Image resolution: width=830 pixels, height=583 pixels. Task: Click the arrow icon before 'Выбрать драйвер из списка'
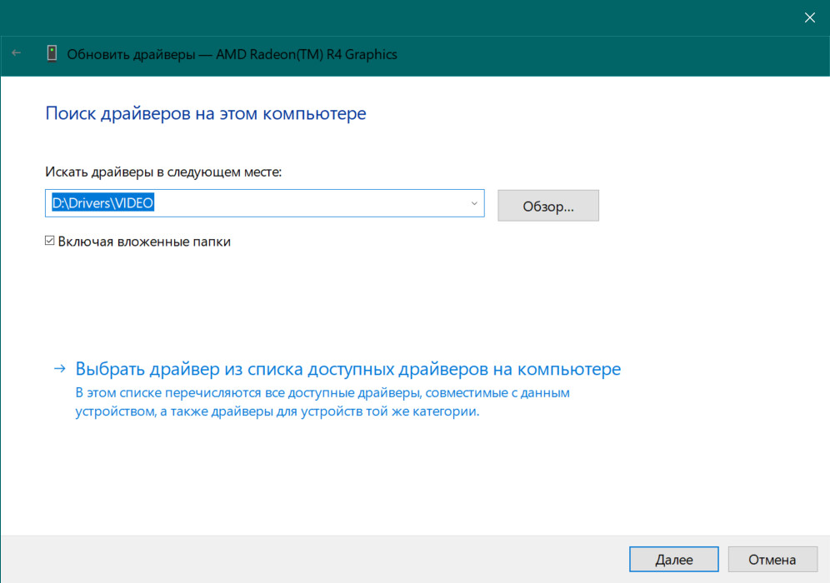click(59, 368)
